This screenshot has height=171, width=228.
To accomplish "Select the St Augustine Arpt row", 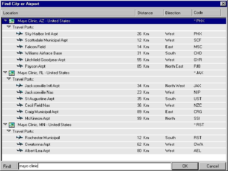I will (x=114, y=99).
